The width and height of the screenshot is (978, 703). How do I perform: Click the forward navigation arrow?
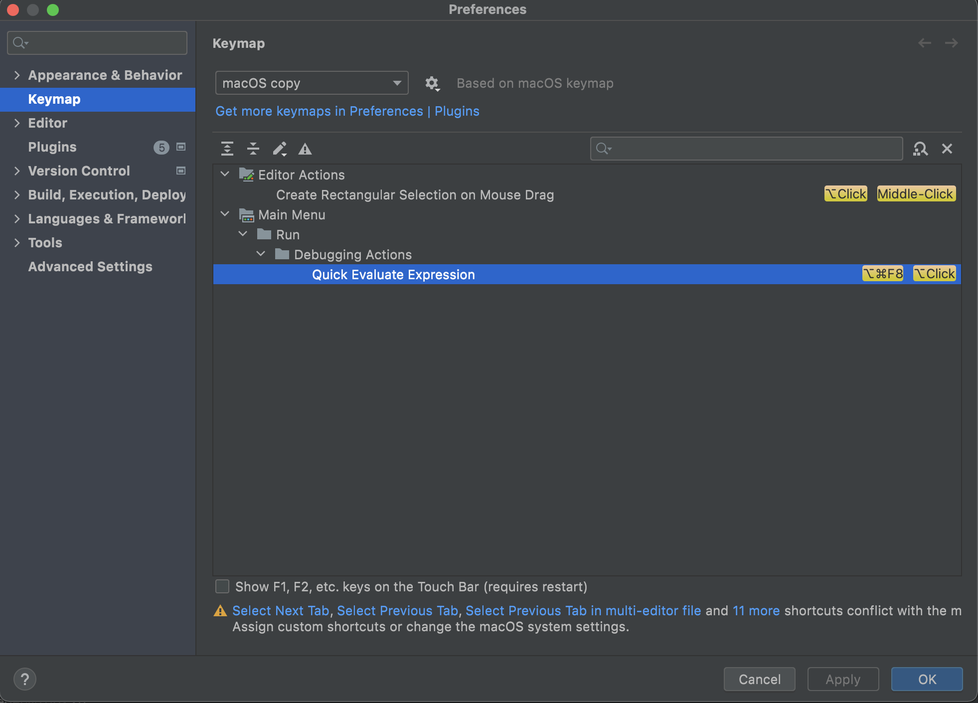coord(951,43)
